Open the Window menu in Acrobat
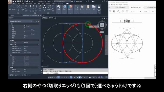 119,5
